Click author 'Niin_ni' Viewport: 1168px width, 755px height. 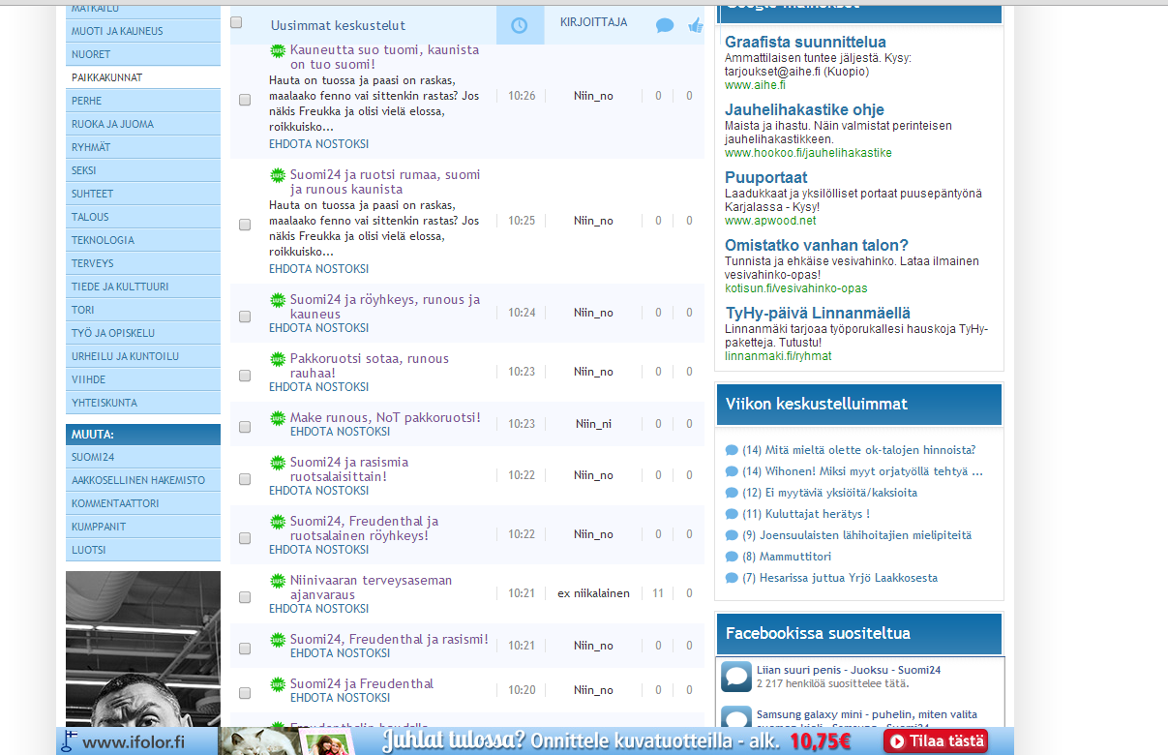click(x=593, y=424)
